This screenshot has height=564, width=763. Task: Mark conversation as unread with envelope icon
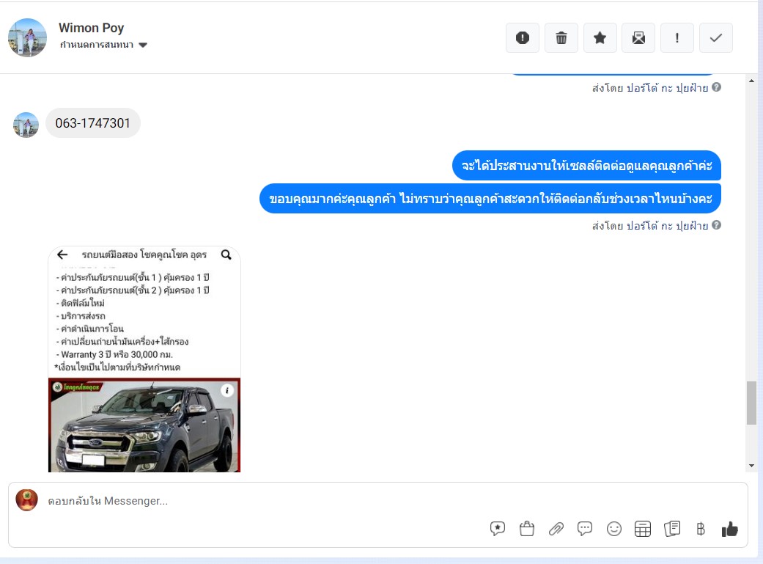(638, 37)
